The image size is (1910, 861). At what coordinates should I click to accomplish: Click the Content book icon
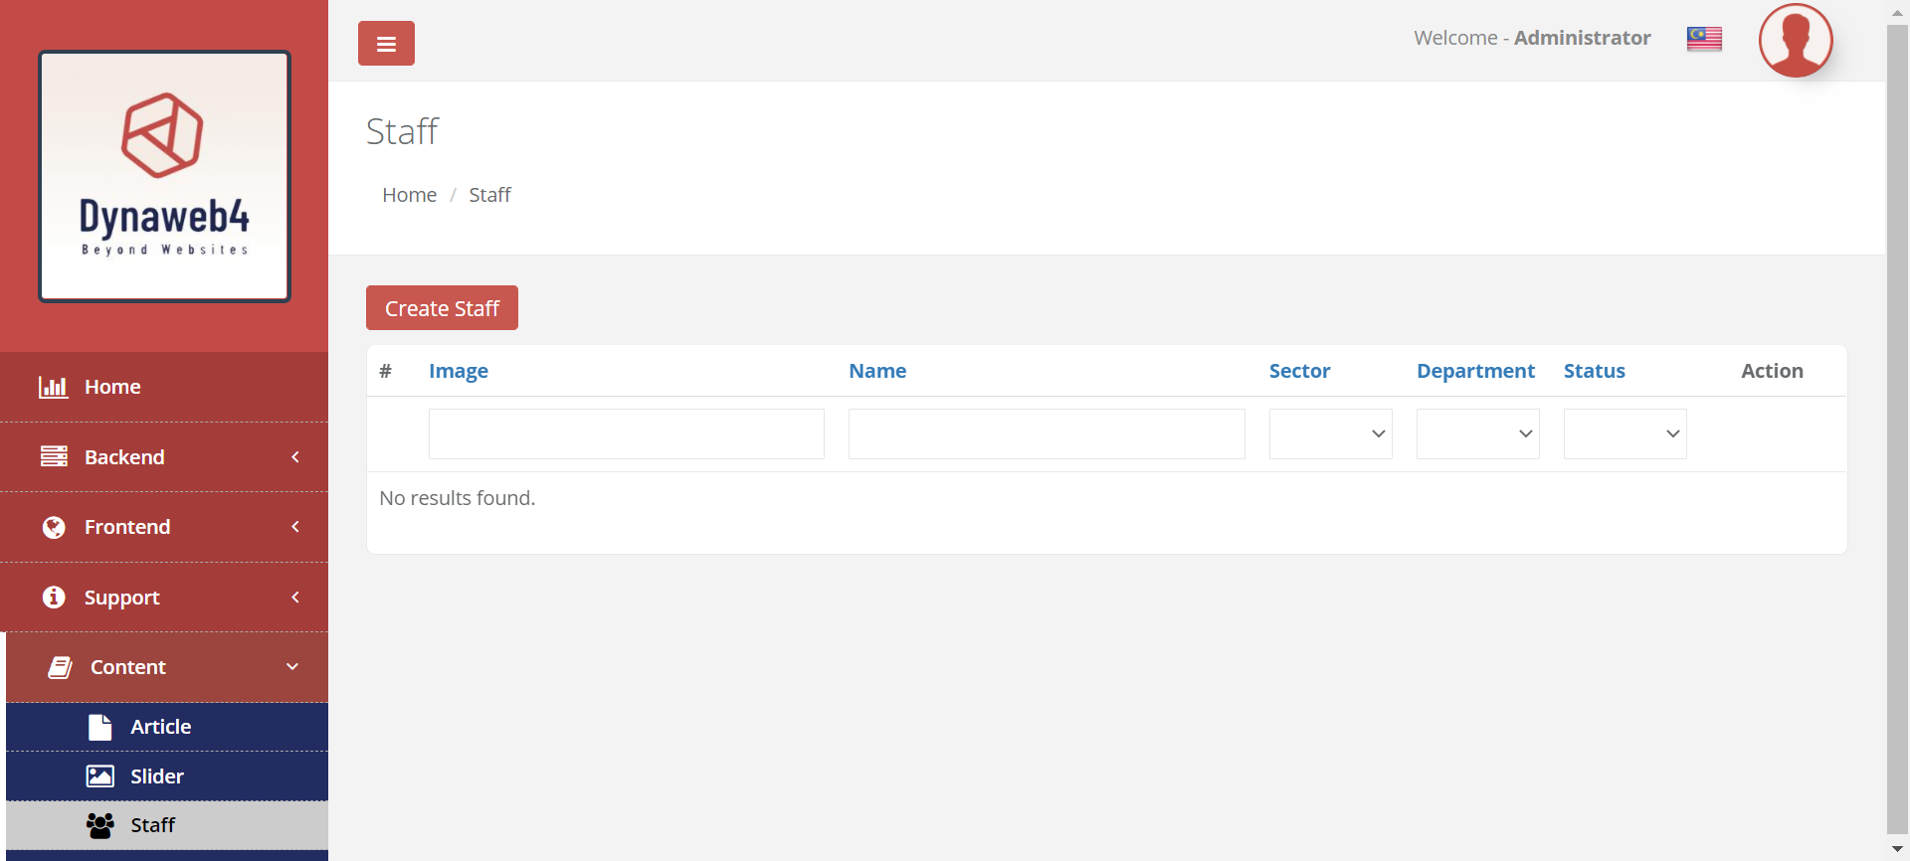60,667
